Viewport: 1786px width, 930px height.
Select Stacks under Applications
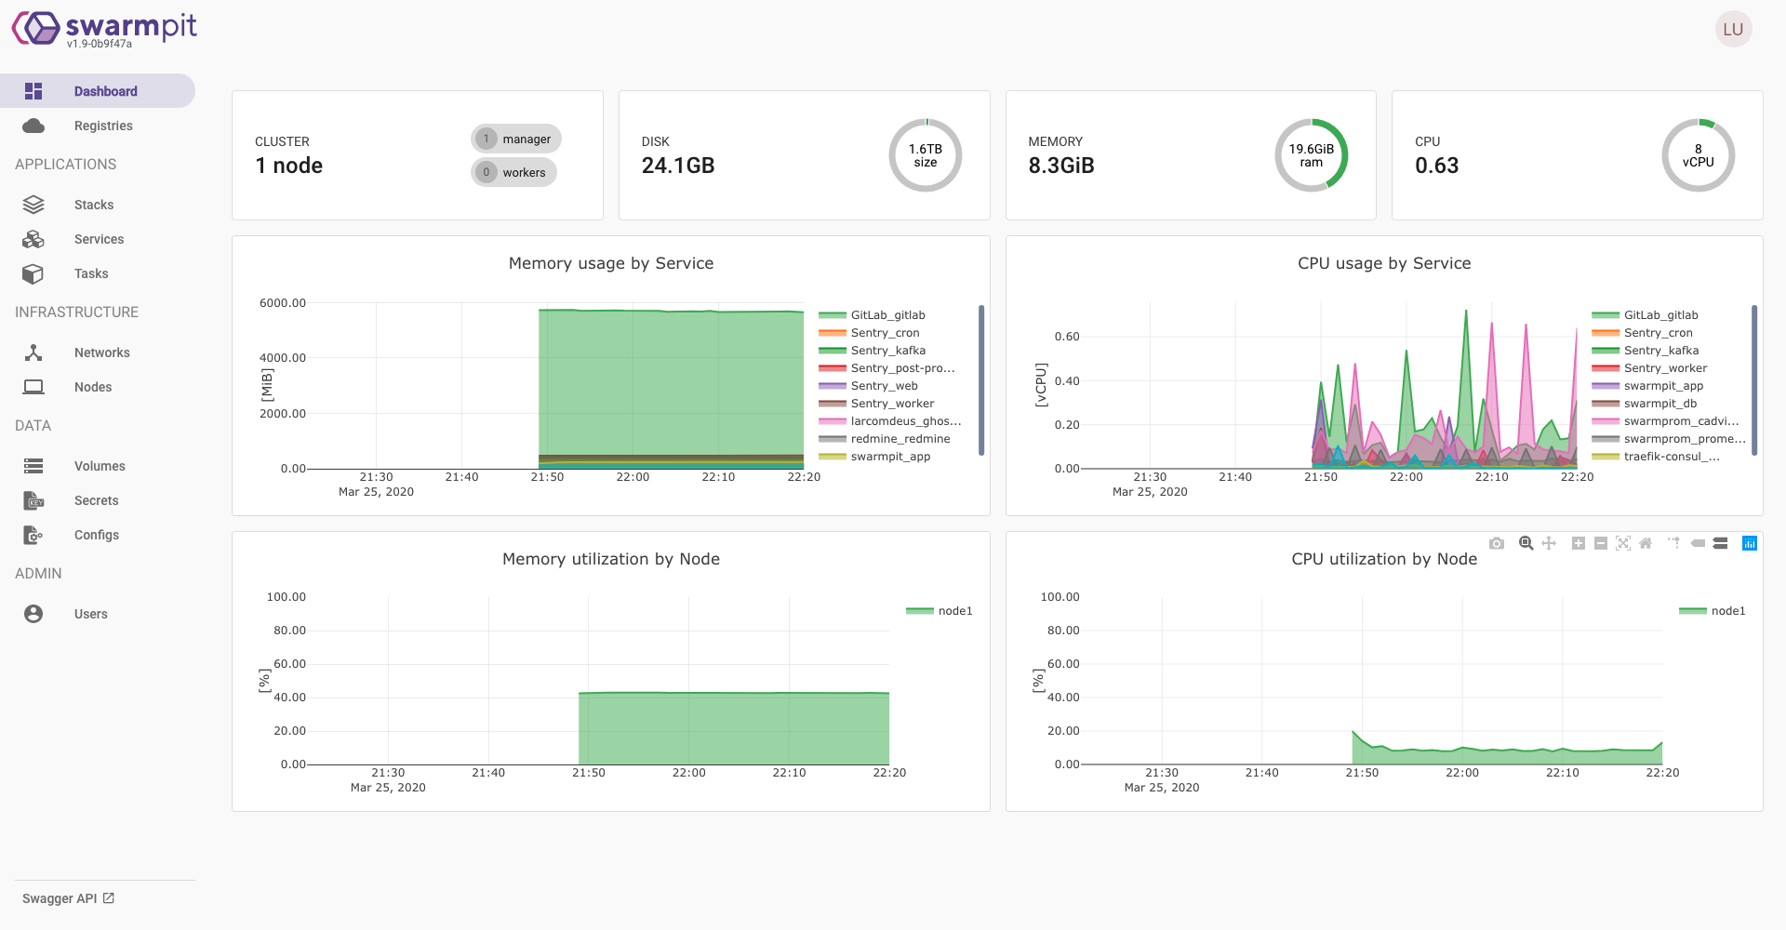94,205
